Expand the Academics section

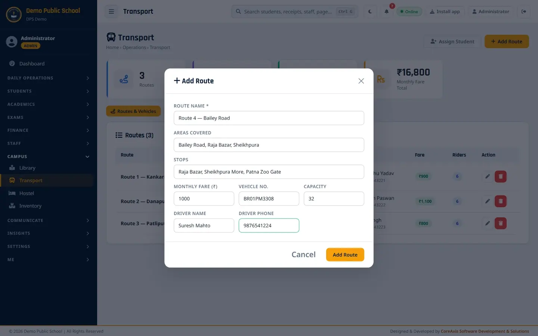point(49,104)
